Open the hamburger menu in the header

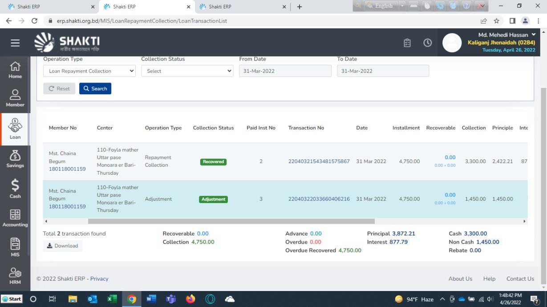(x=15, y=43)
